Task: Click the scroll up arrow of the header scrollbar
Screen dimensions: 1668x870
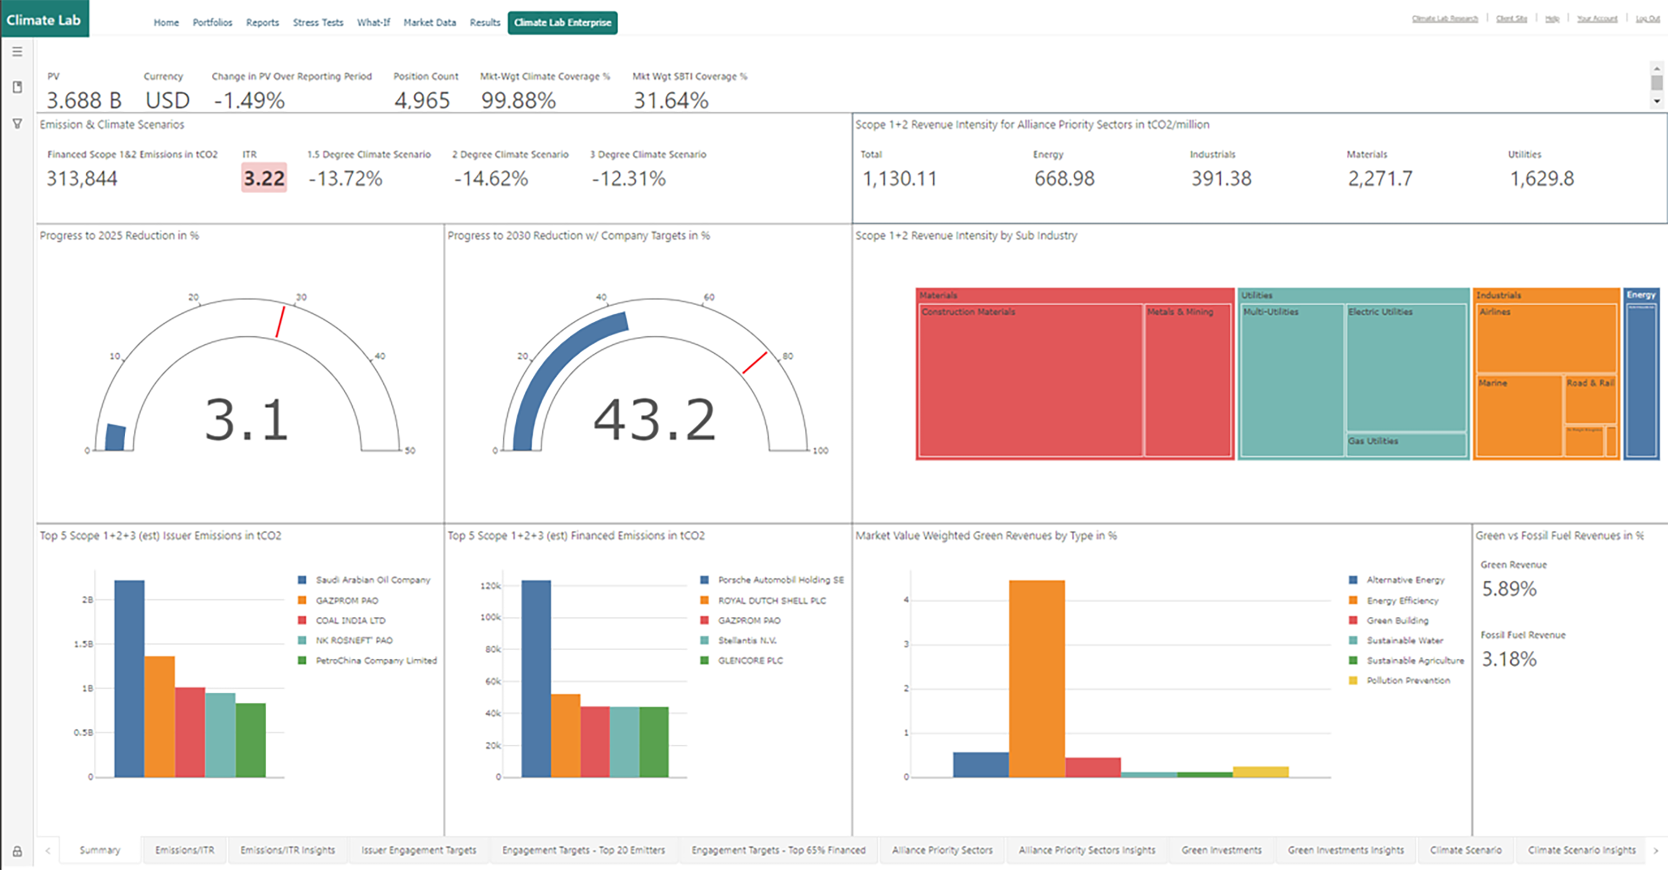Action: pos(1657,68)
